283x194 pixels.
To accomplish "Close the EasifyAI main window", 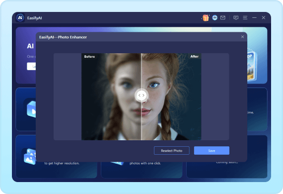I will click(x=264, y=17).
